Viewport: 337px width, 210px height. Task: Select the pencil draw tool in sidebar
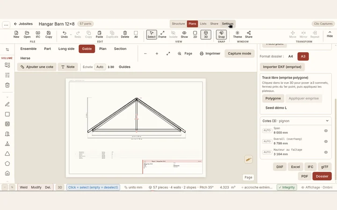[x=7, y=105]
